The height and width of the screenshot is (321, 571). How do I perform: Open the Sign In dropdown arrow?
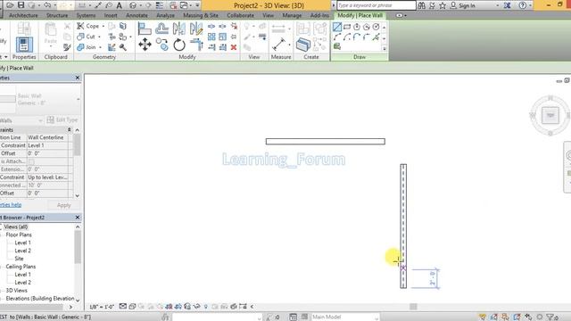[498, 6]
